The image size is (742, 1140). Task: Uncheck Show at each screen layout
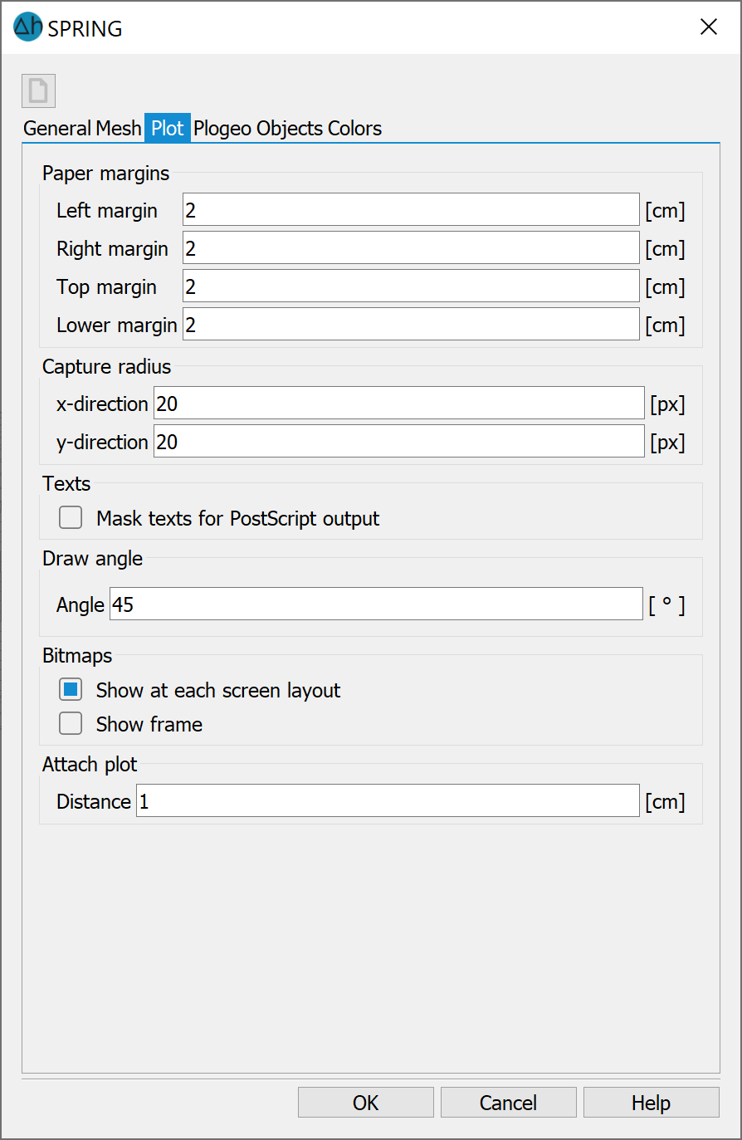coord(71,690)
